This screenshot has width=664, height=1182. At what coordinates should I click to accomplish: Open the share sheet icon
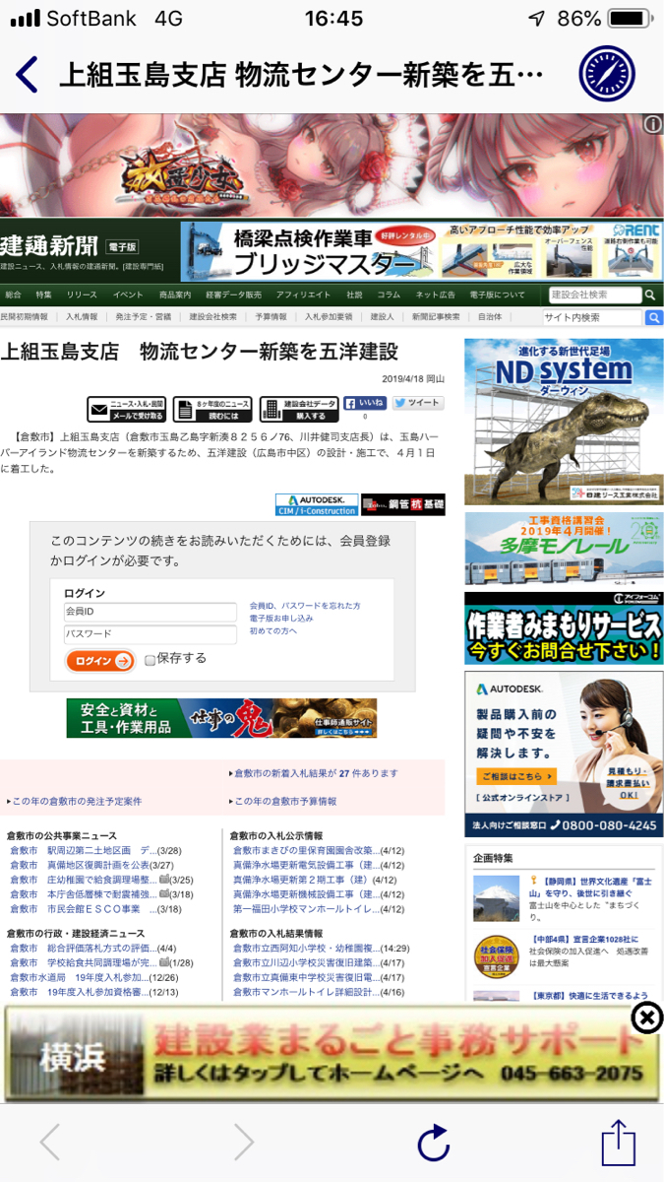coord(619,1143)
